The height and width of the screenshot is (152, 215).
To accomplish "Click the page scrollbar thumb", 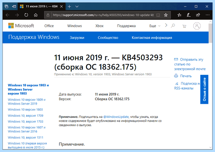I will pyautogui.click(x=210, y=33).
